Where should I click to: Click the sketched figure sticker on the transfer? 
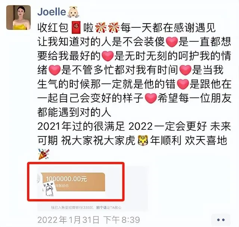[x=49, y=188]
